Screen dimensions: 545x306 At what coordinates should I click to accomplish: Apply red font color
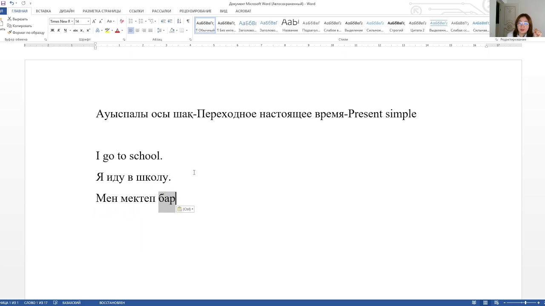117,30
